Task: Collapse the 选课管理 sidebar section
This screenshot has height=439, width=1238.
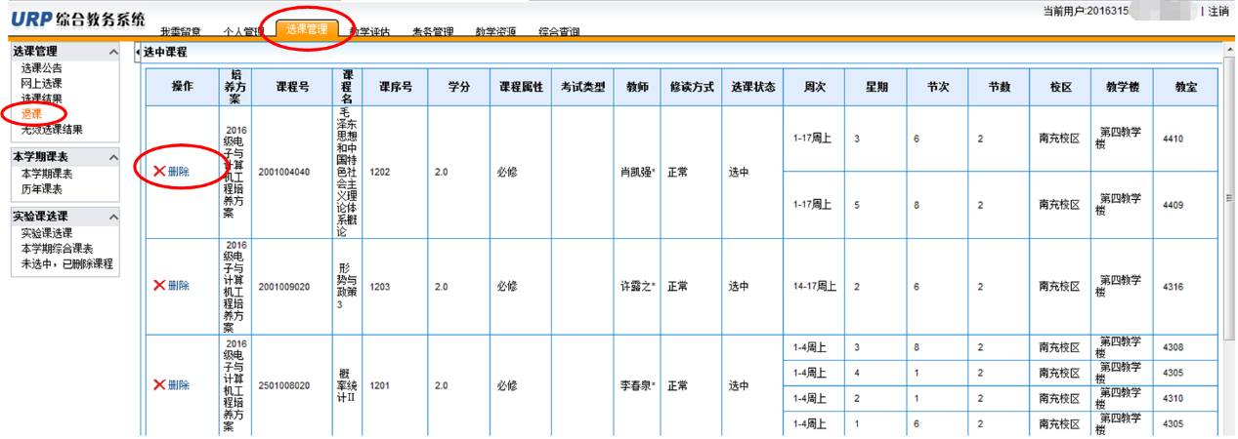Action: click(x=114, y=52)
